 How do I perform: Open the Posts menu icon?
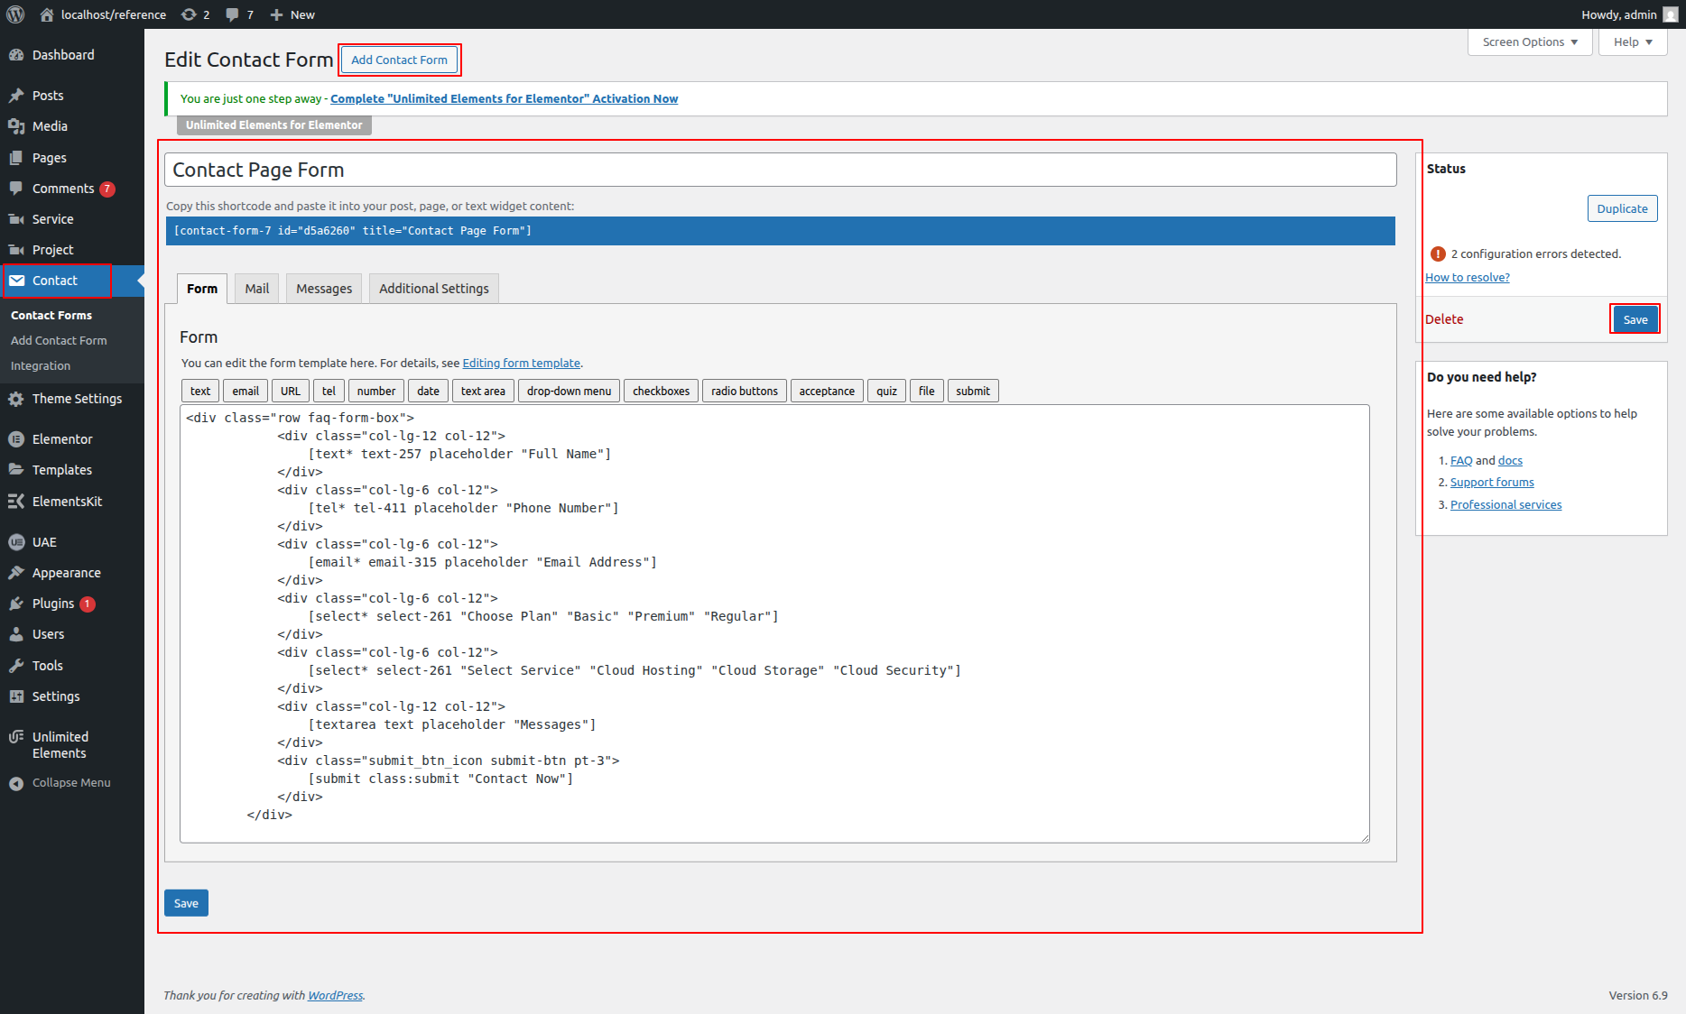[16, 96]
